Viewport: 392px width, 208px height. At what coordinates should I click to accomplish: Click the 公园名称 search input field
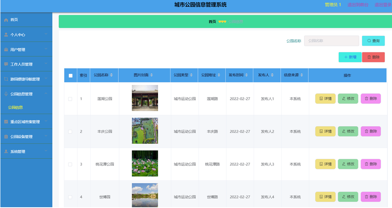(x=332, y=40)
